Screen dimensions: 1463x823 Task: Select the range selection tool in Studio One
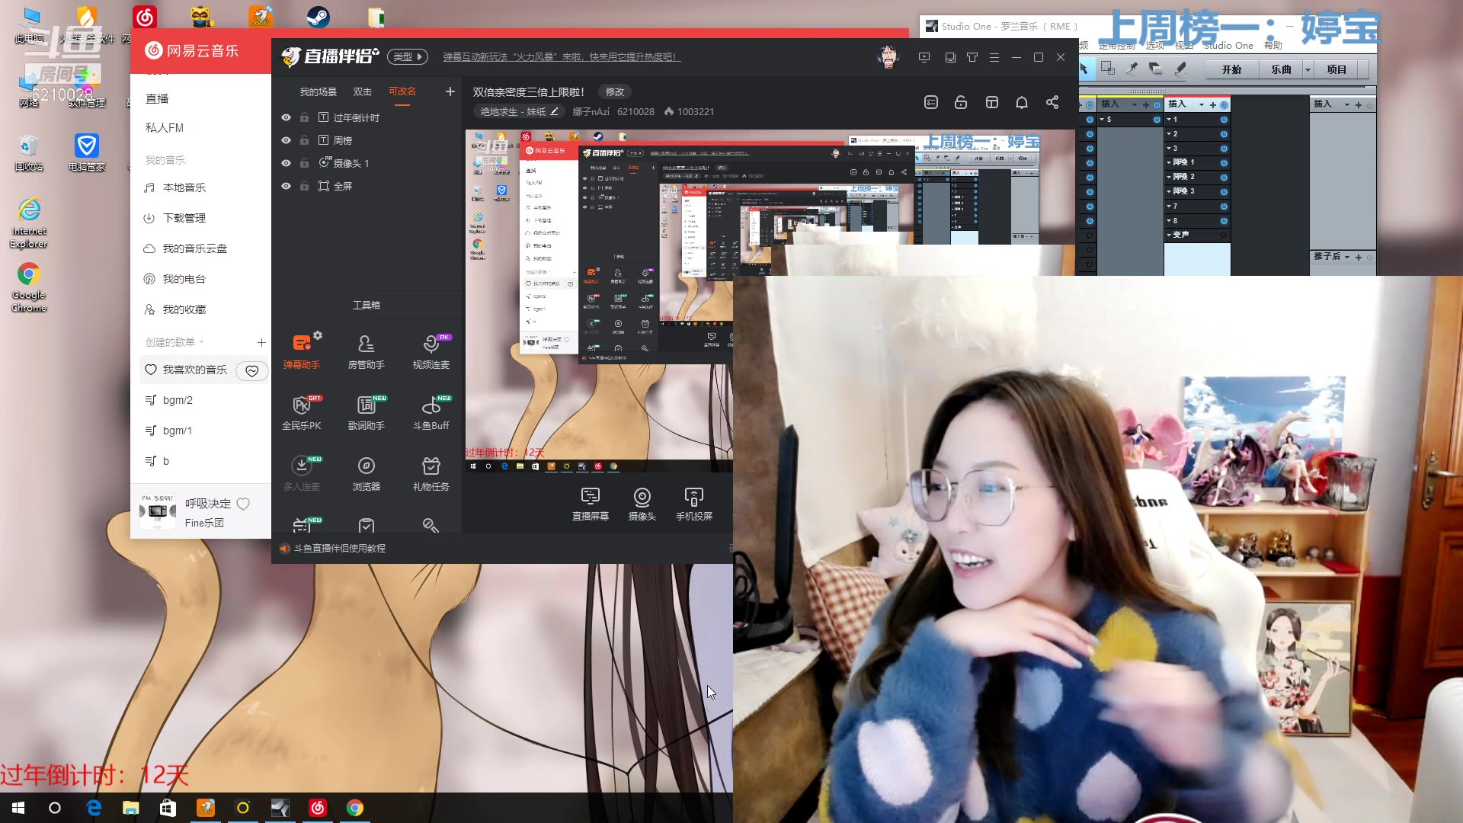point(1108,69)
